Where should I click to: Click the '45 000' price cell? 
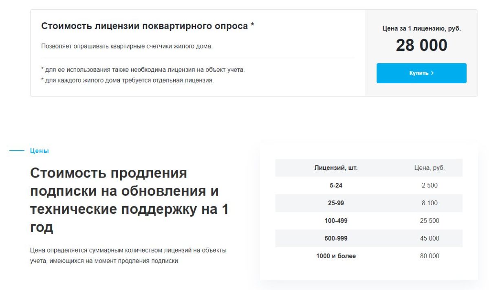(x=430, y=238)
